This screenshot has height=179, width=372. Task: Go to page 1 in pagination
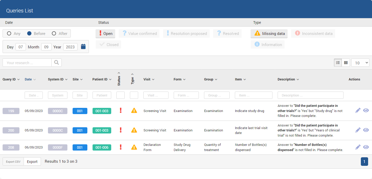pos(364,161)
